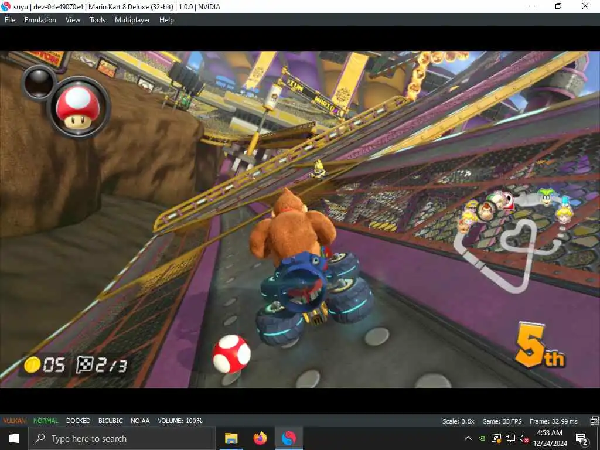Open the File menu
Viewport: 600px width, 450px height.
tap(10, 20)
